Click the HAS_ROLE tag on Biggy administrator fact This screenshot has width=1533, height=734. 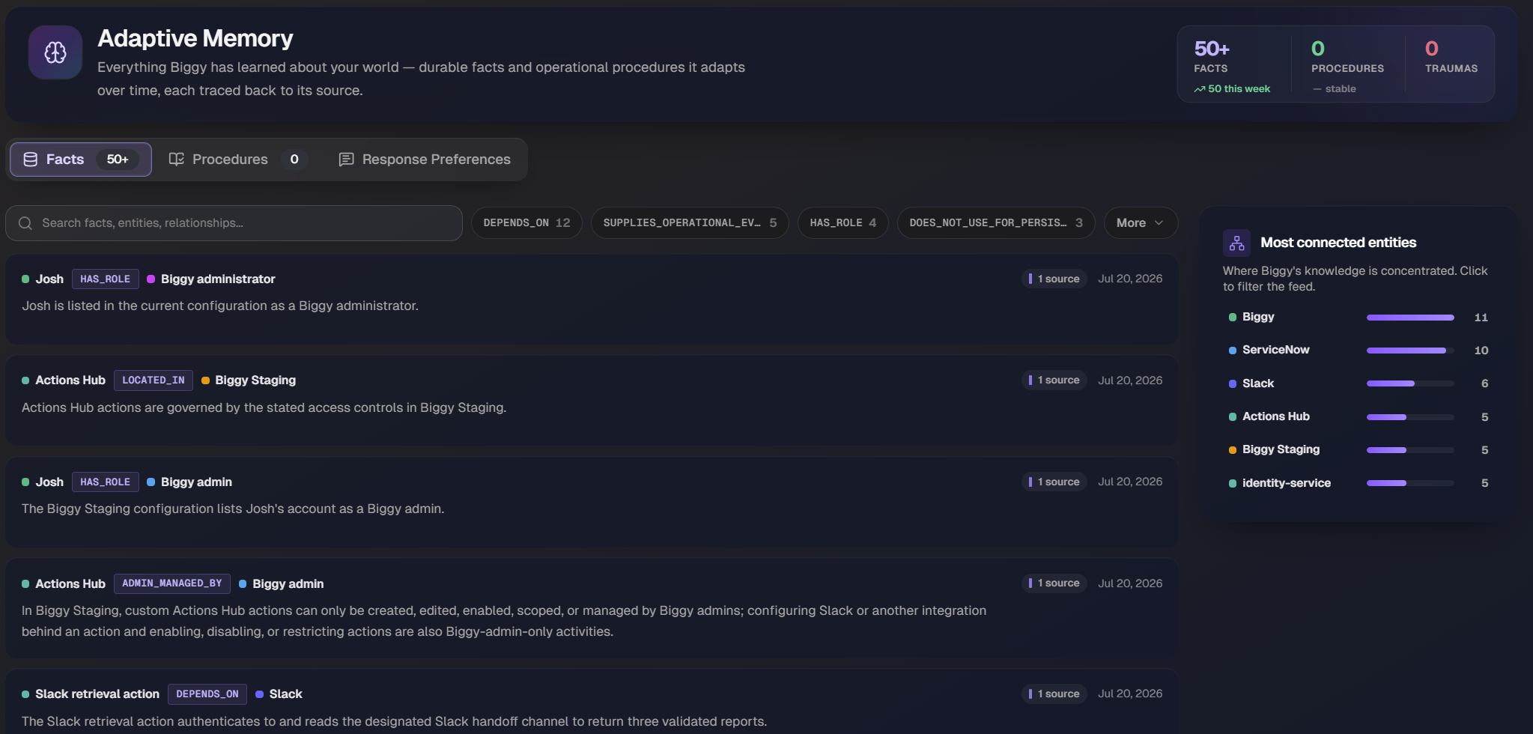point(106,279)
